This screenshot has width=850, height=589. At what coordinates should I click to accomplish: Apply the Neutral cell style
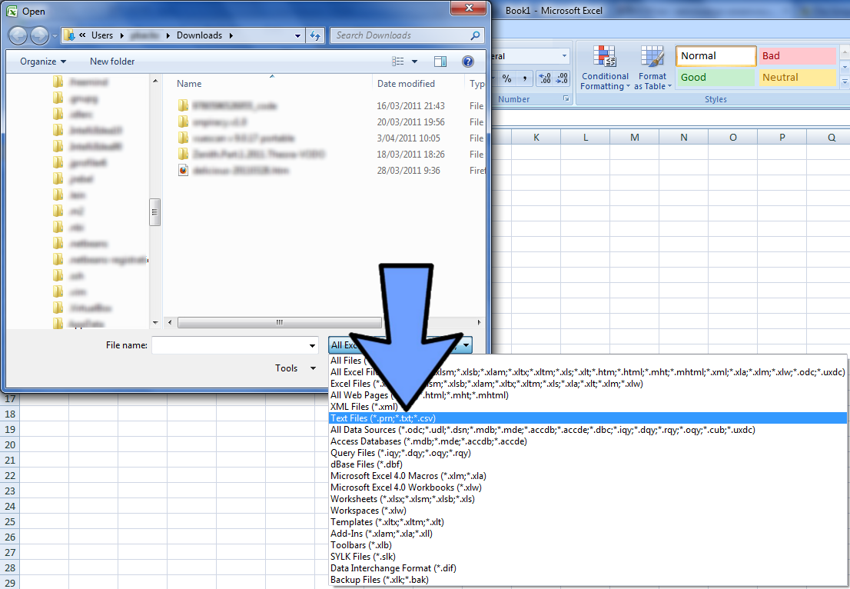coord(798,78)
